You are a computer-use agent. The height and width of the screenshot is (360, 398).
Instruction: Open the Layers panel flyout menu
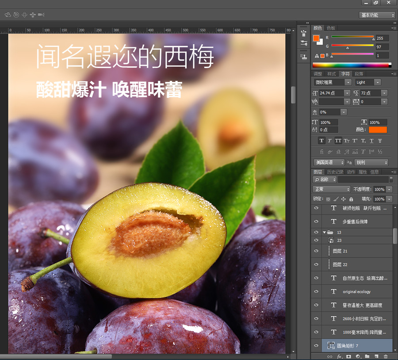(x=393, y=172)
